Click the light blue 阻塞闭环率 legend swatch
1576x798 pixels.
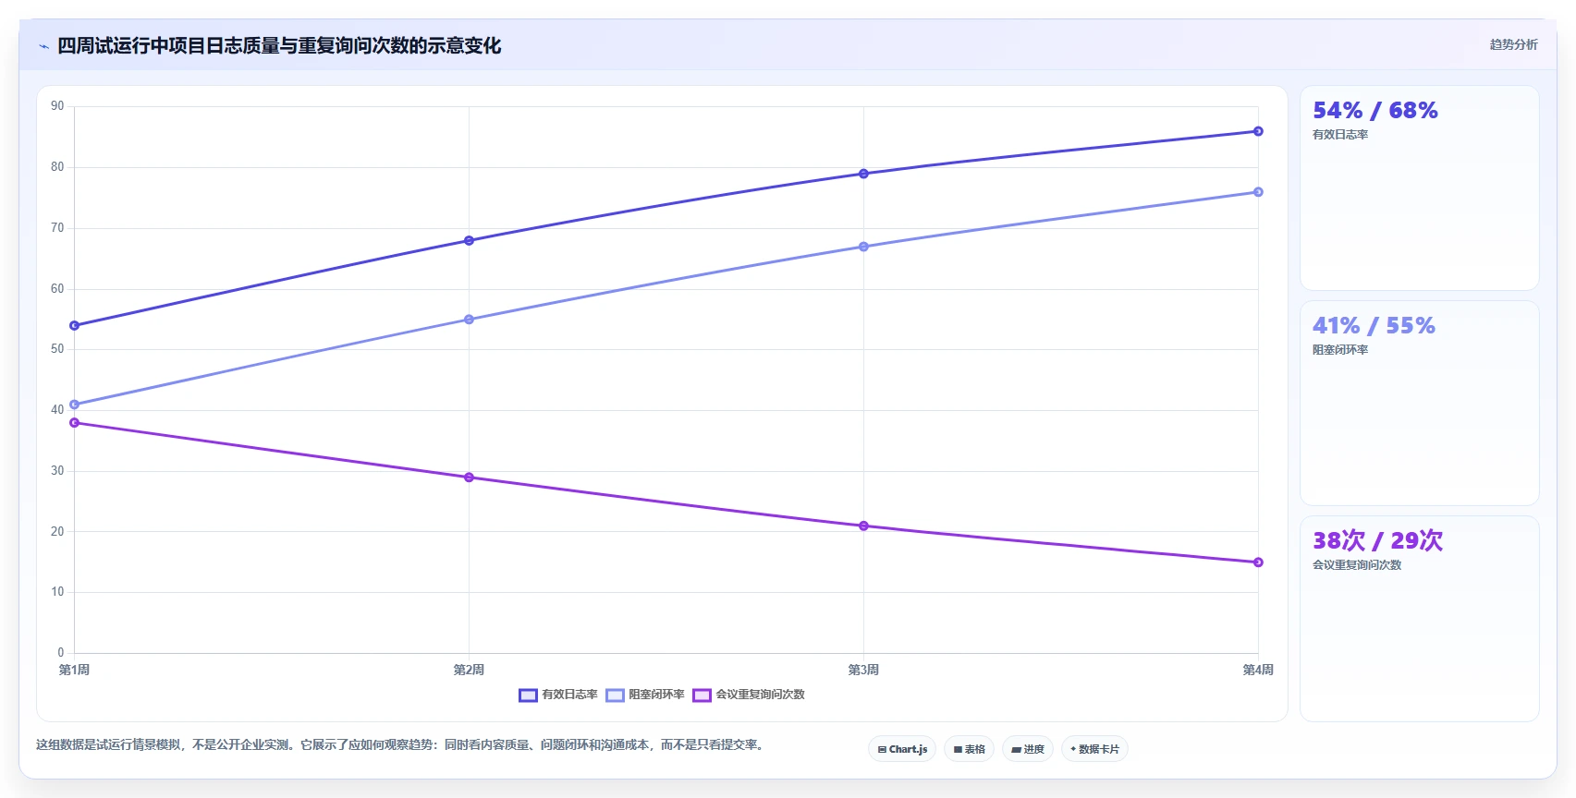(x=615, y=695)
